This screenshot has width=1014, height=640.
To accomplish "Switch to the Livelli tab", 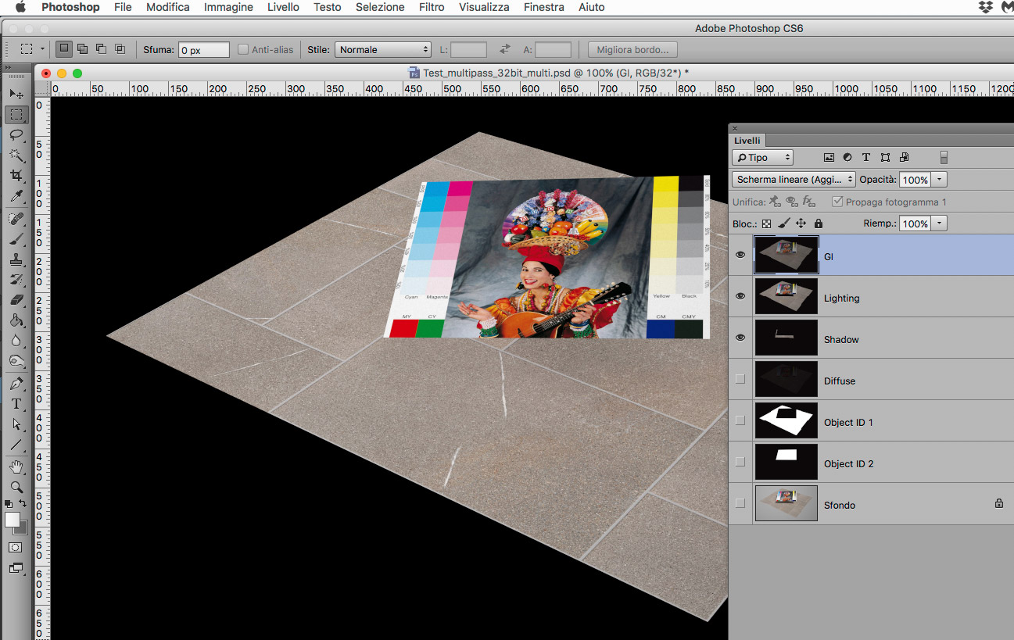I will [747, 141].
